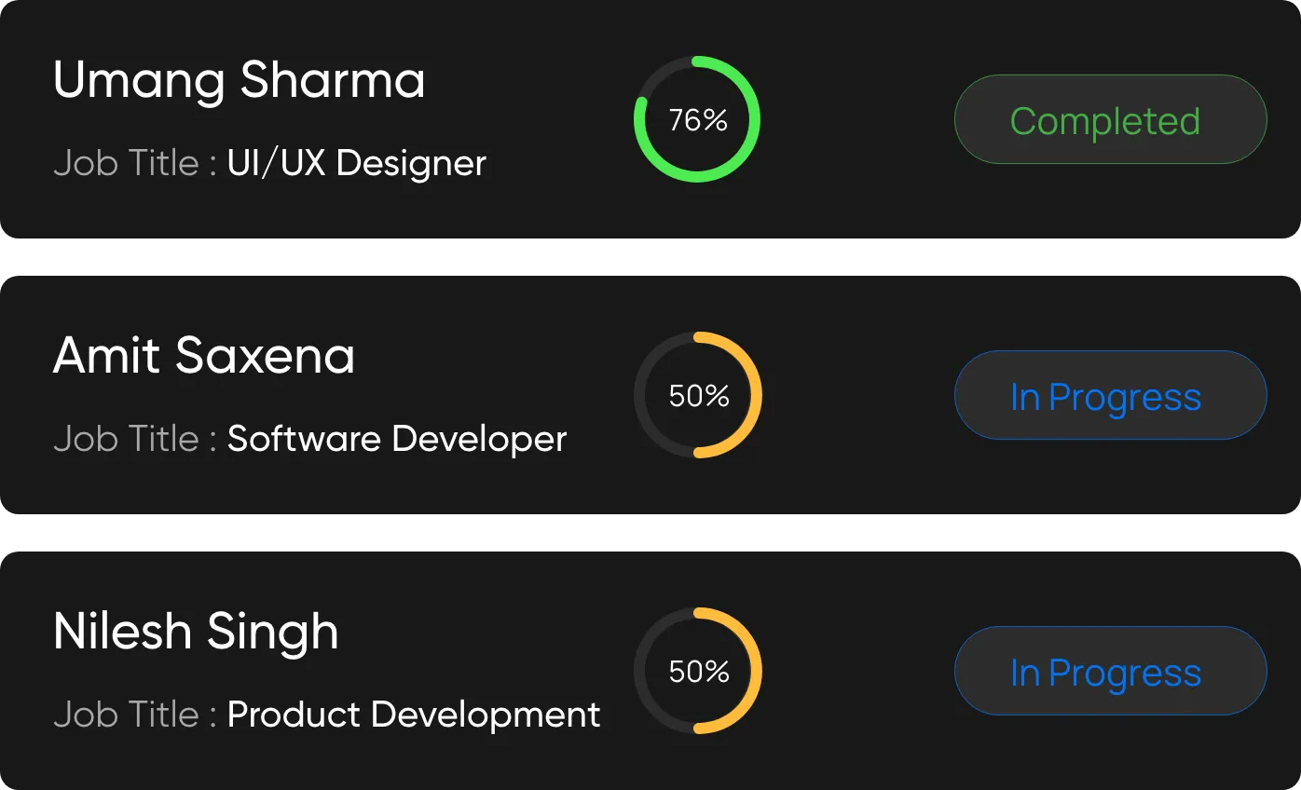The width and height of the screenshot is (1301, 790).
Task: Click Amit Saxena's 50% progress ring
Action: [756, 396]
